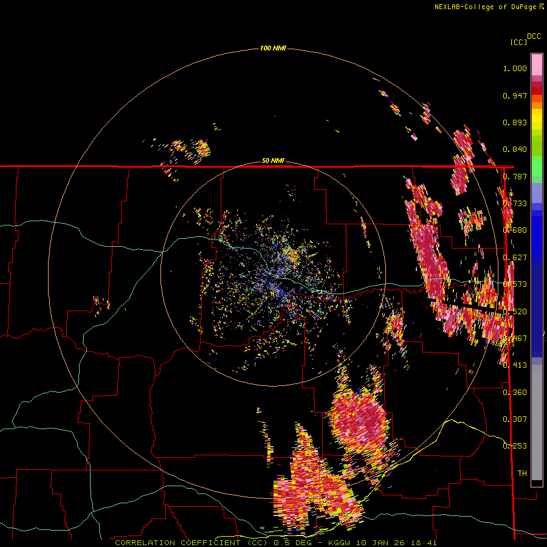
Task: Click the 100 NMI range ring label
Action: tap(273, 48)
